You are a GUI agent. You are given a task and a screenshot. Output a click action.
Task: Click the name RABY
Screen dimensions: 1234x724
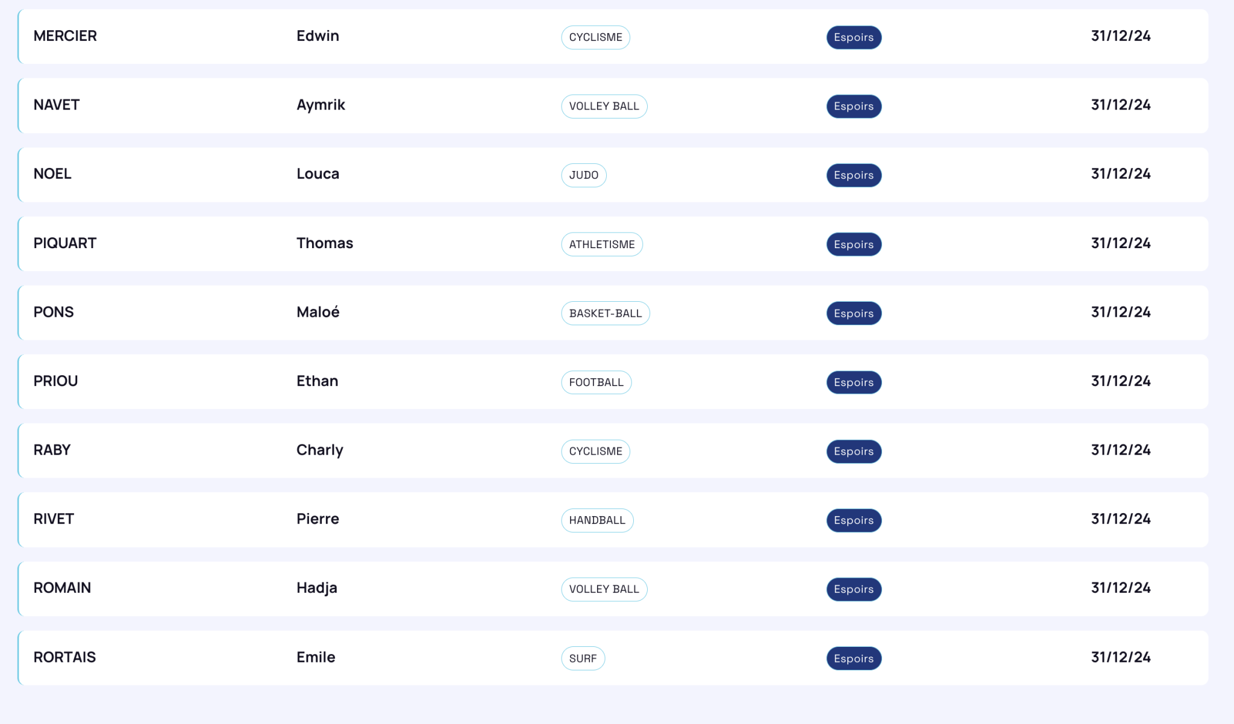point(52,450)
